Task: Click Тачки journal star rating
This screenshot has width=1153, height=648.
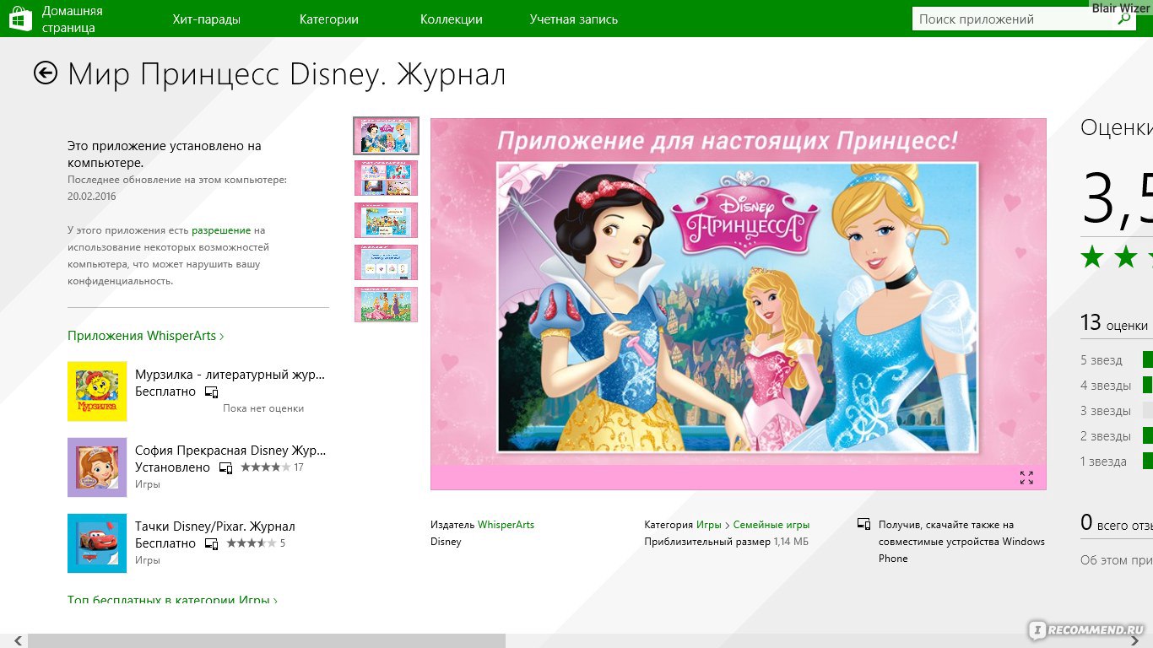Action: coord(252,543)
